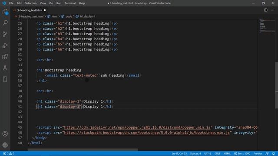Click the Prettier status bar item
This screenshot has height=156, width=278.
coord(258,153)
